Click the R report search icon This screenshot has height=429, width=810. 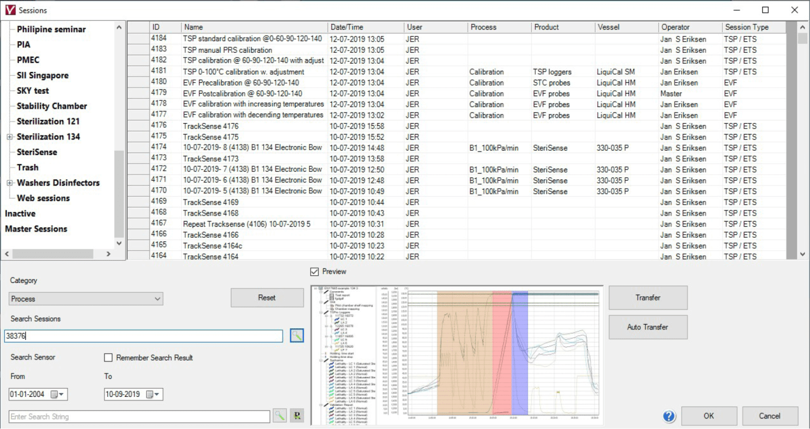pos(296,416)
